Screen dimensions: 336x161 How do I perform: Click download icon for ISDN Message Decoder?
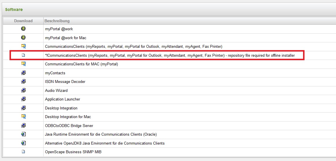pyautogui.click(x=23, y=81)
